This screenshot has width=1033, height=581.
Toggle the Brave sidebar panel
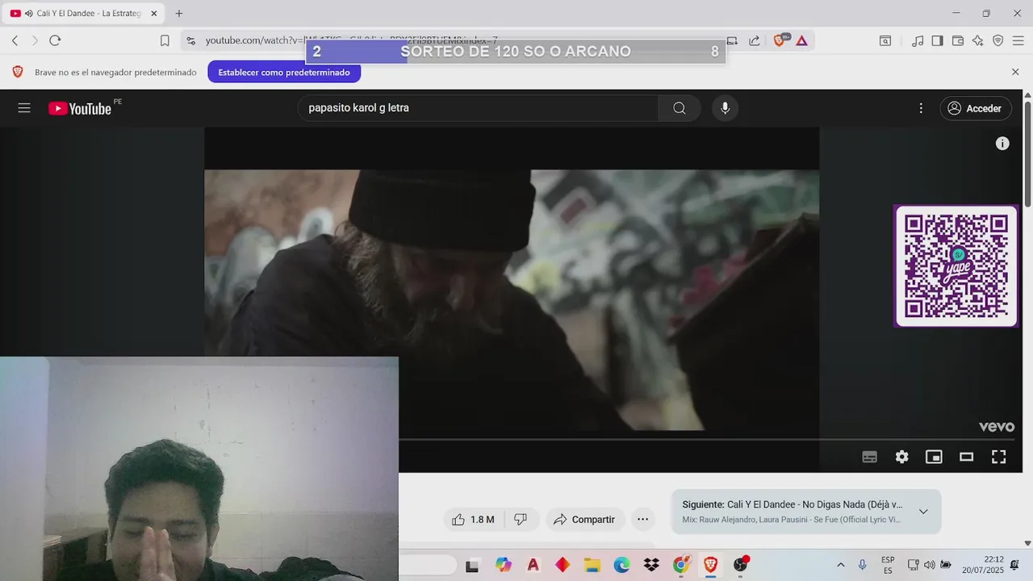[x=938, y=40]
